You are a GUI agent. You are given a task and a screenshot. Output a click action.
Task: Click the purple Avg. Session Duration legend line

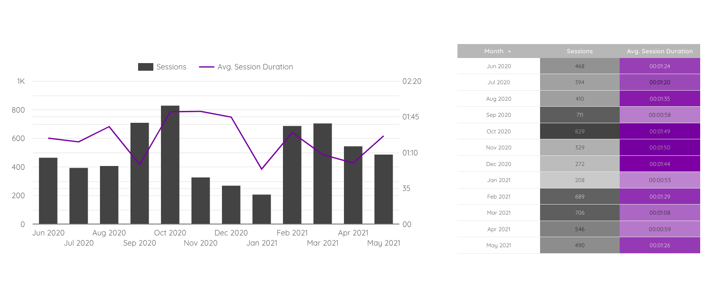coord(206,67)
